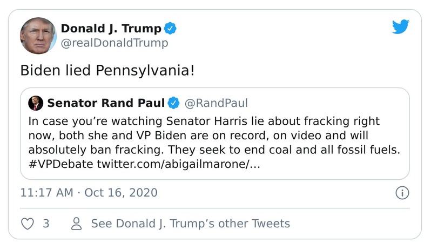Open See Donald J. Trump's other Tweets
Screen dimensions: 431x250
pyautogui.click(x=190, y=224)
